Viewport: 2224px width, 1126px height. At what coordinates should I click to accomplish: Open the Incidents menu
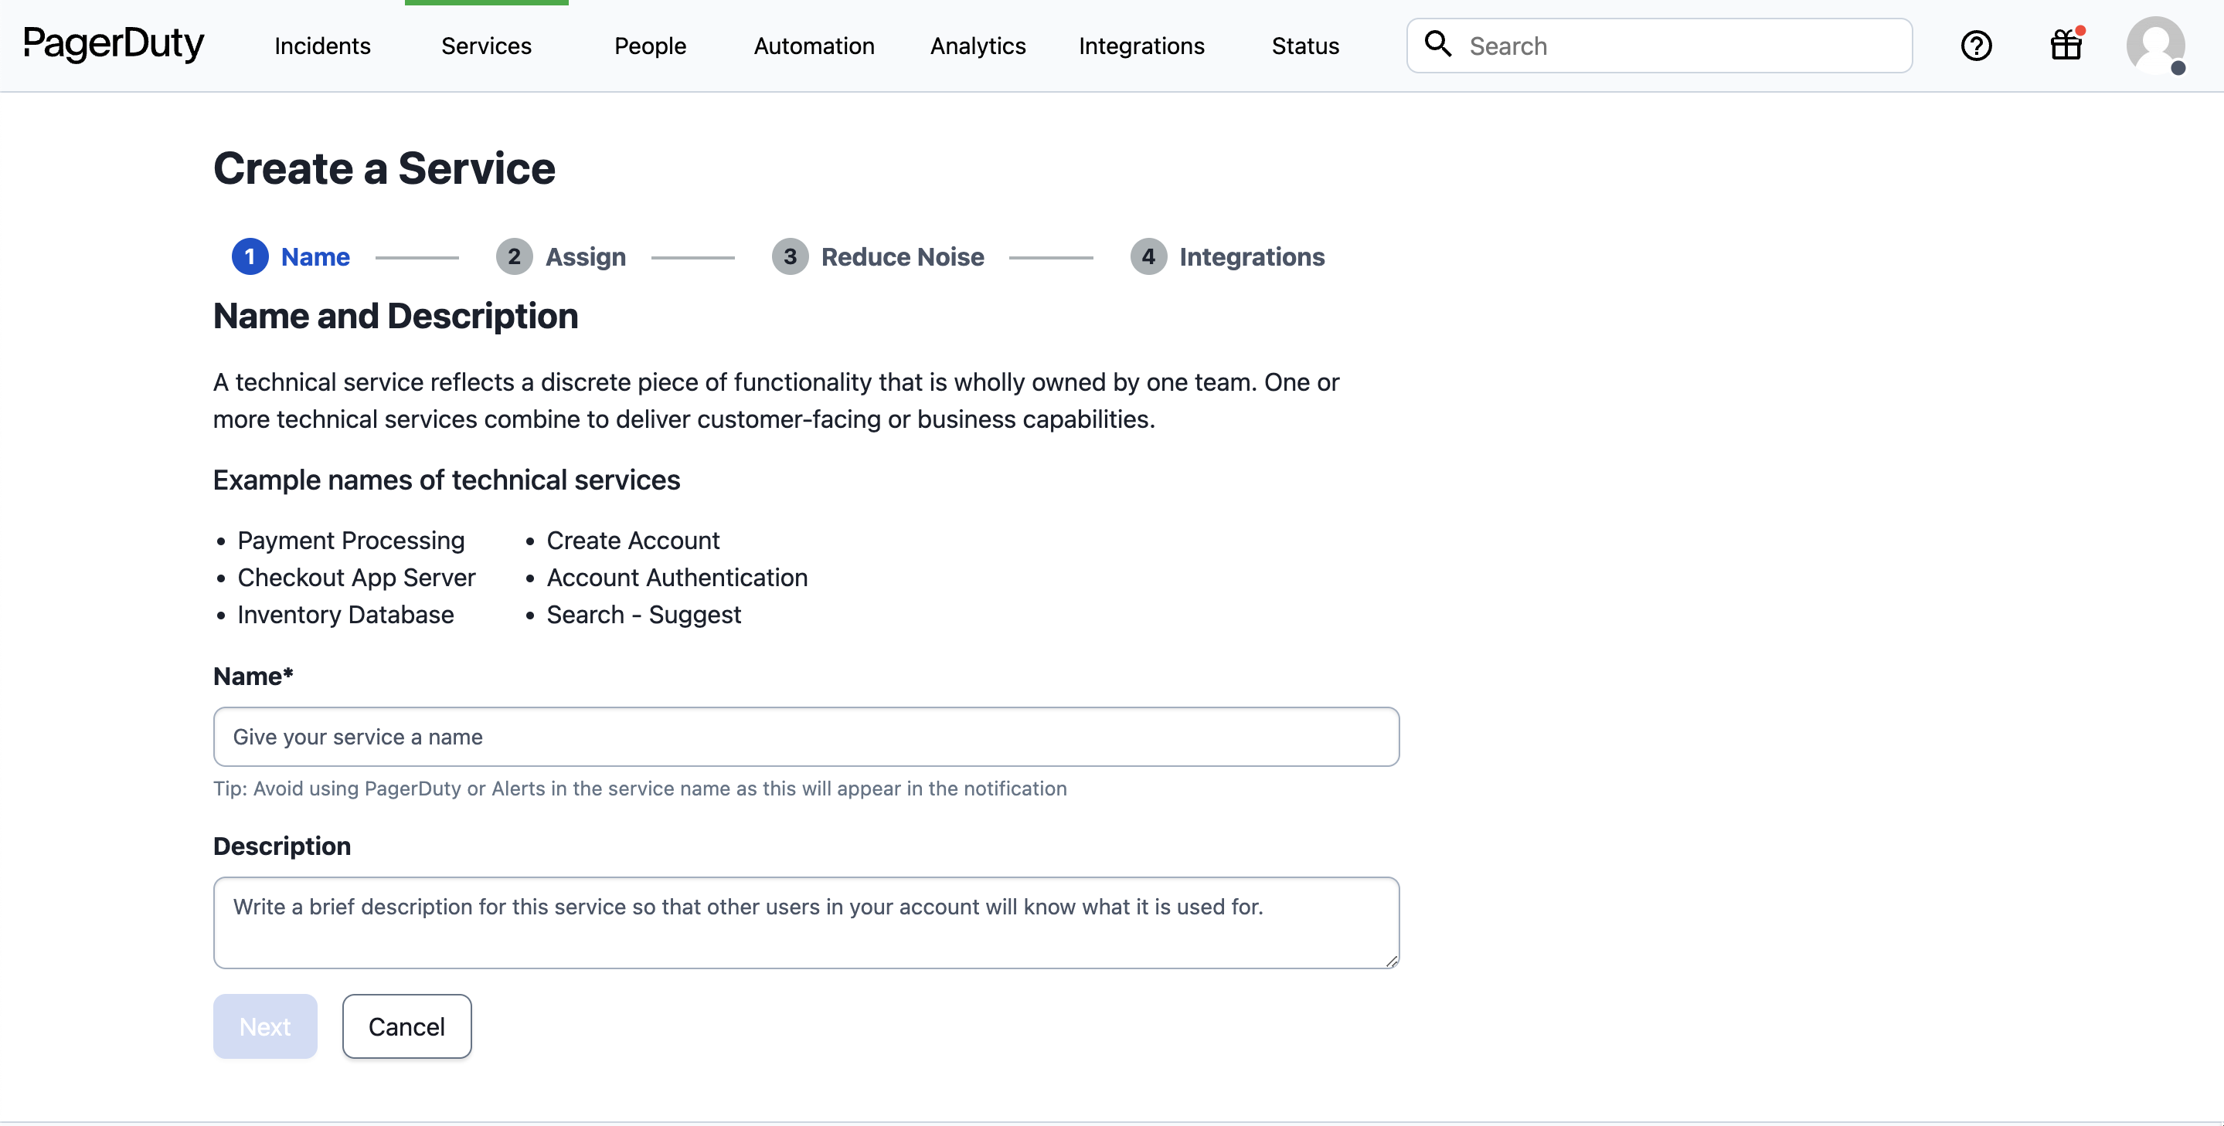point(322,46)
